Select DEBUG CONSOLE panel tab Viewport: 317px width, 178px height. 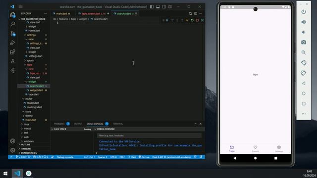point(95,124)
